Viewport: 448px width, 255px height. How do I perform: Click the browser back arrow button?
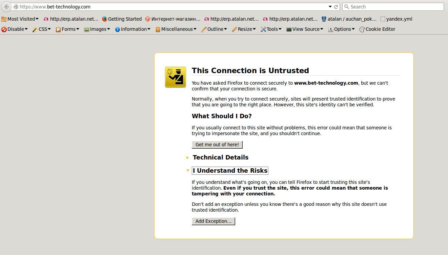coord(6,7)
